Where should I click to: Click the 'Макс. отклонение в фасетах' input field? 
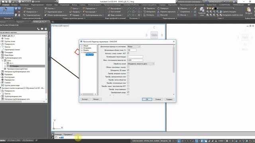[x=135, y=60]
